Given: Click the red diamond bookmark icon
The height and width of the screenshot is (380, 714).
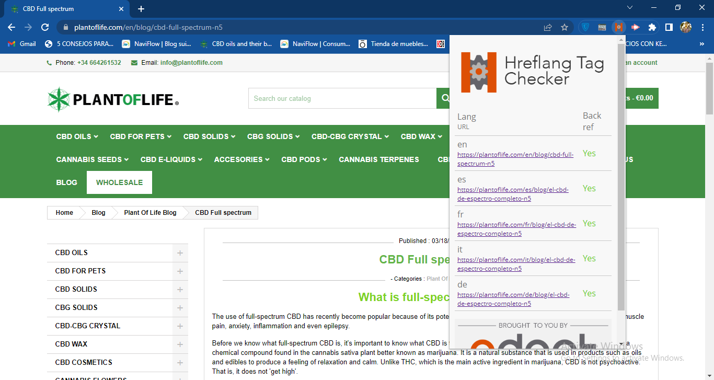Looking at the screenshot, I should [x=441, y=44].
